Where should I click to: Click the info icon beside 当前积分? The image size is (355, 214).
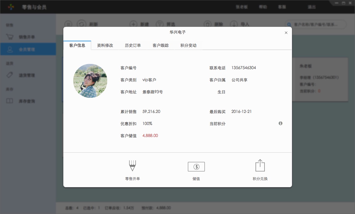pyautogui.click(x=281, y=123)
